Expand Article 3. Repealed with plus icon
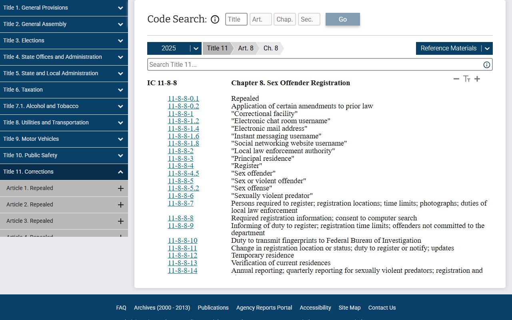Viewport: 512px width, 320px height. 120,221
